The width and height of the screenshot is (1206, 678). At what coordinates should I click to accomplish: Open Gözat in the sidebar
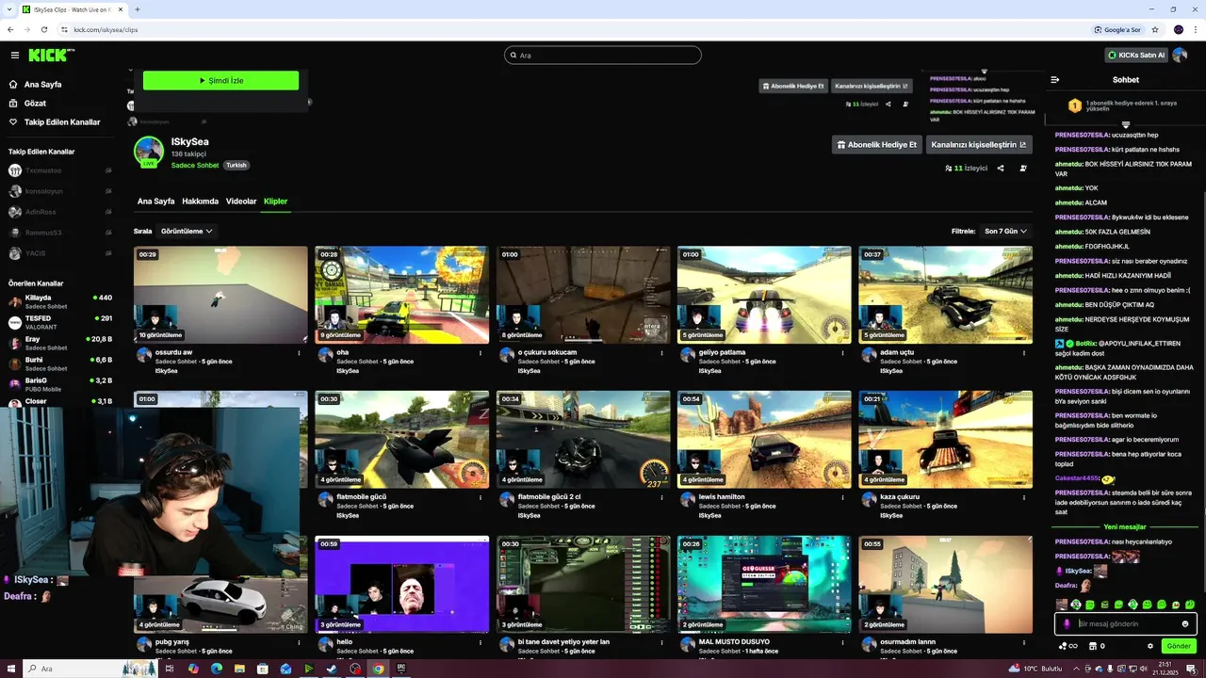click(35, 104)
